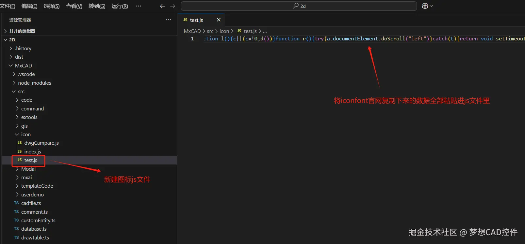Show more menu bar items ellipsis
Viewport: 525px width, 244px height.
click(139, 6)
